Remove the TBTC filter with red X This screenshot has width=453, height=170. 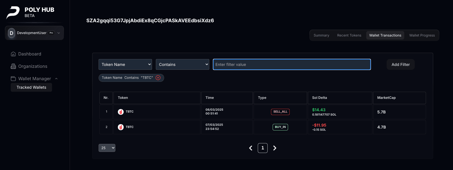[x=158, y=78]
